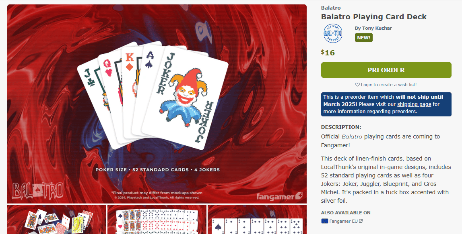Click the EU flag icon

click(324, 221)
